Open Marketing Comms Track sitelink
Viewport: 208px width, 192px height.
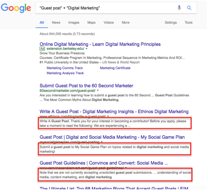(x=64, y=68)
